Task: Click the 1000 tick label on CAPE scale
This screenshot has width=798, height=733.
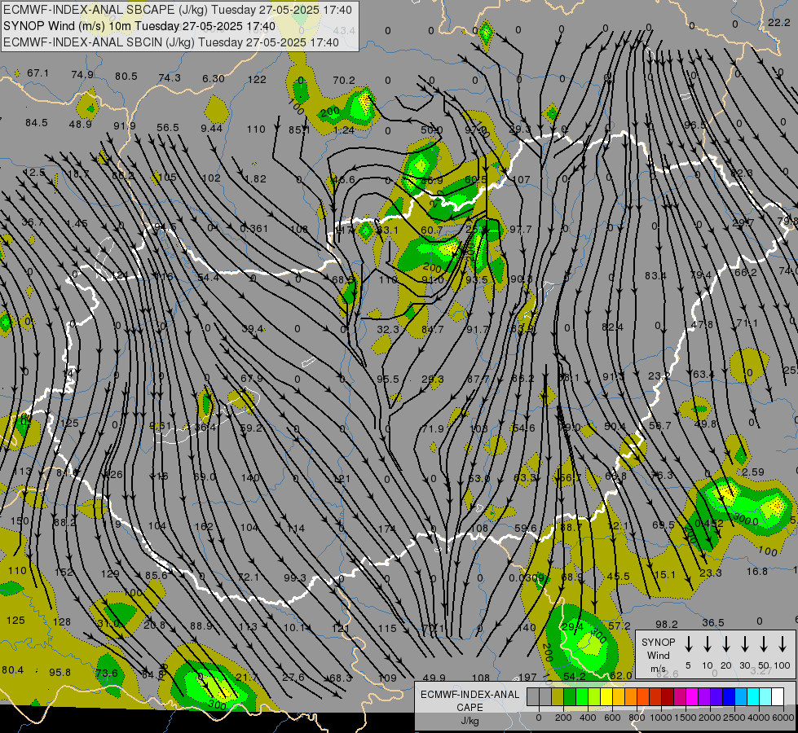Action: (x=660, y=718)
